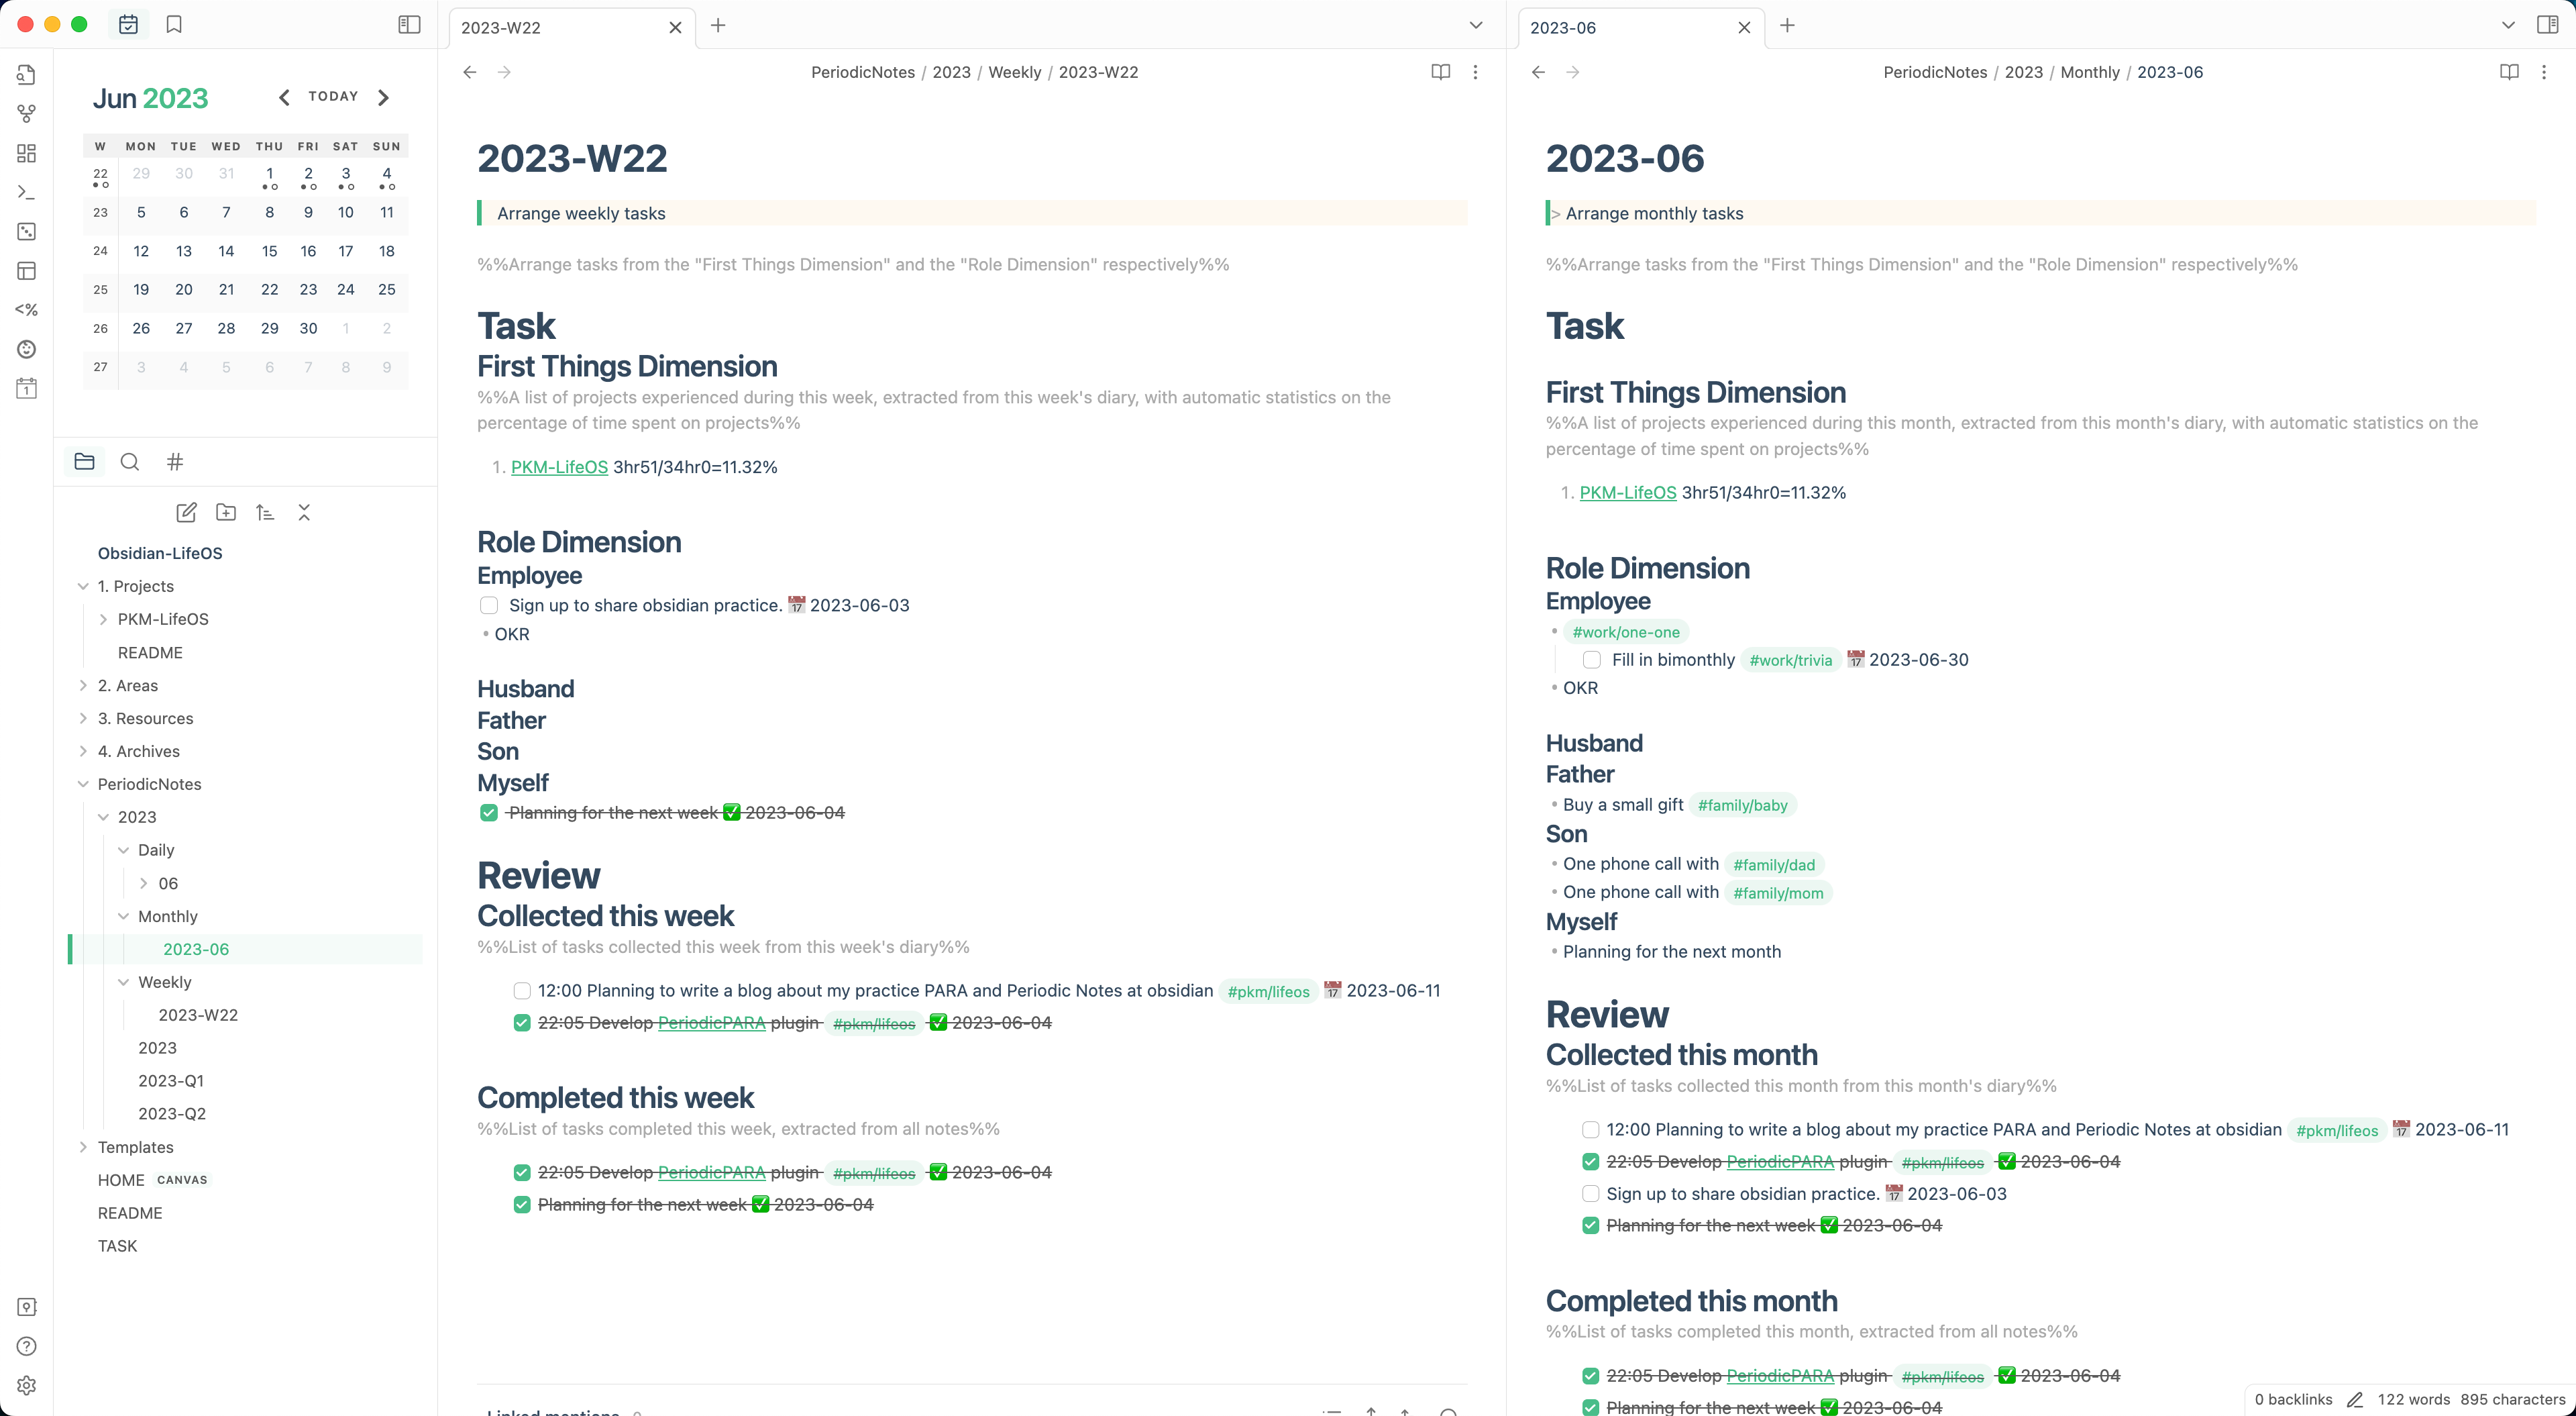
Task: Check 'Sign up to share obsidian practice' in weekly note
Action: point(489,605)
